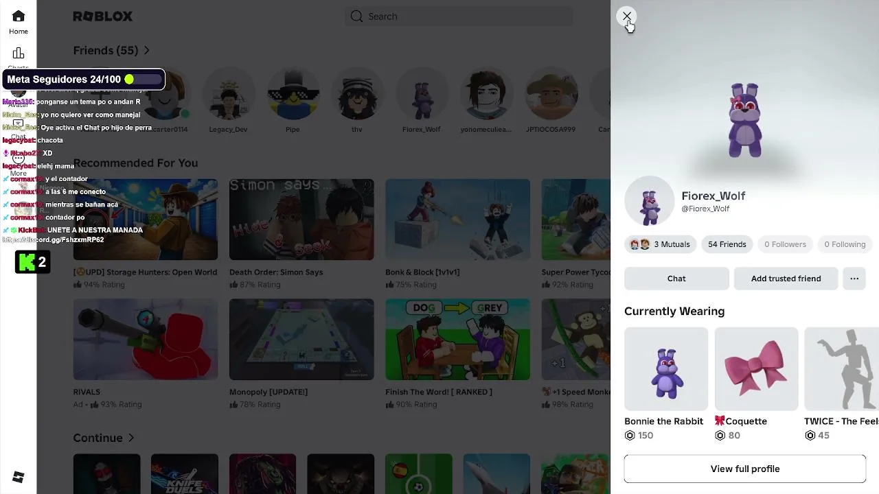The height and width of the screenshot is (494, 879).
Task: Click Add trusted friend button
Action: click(786, 279)
